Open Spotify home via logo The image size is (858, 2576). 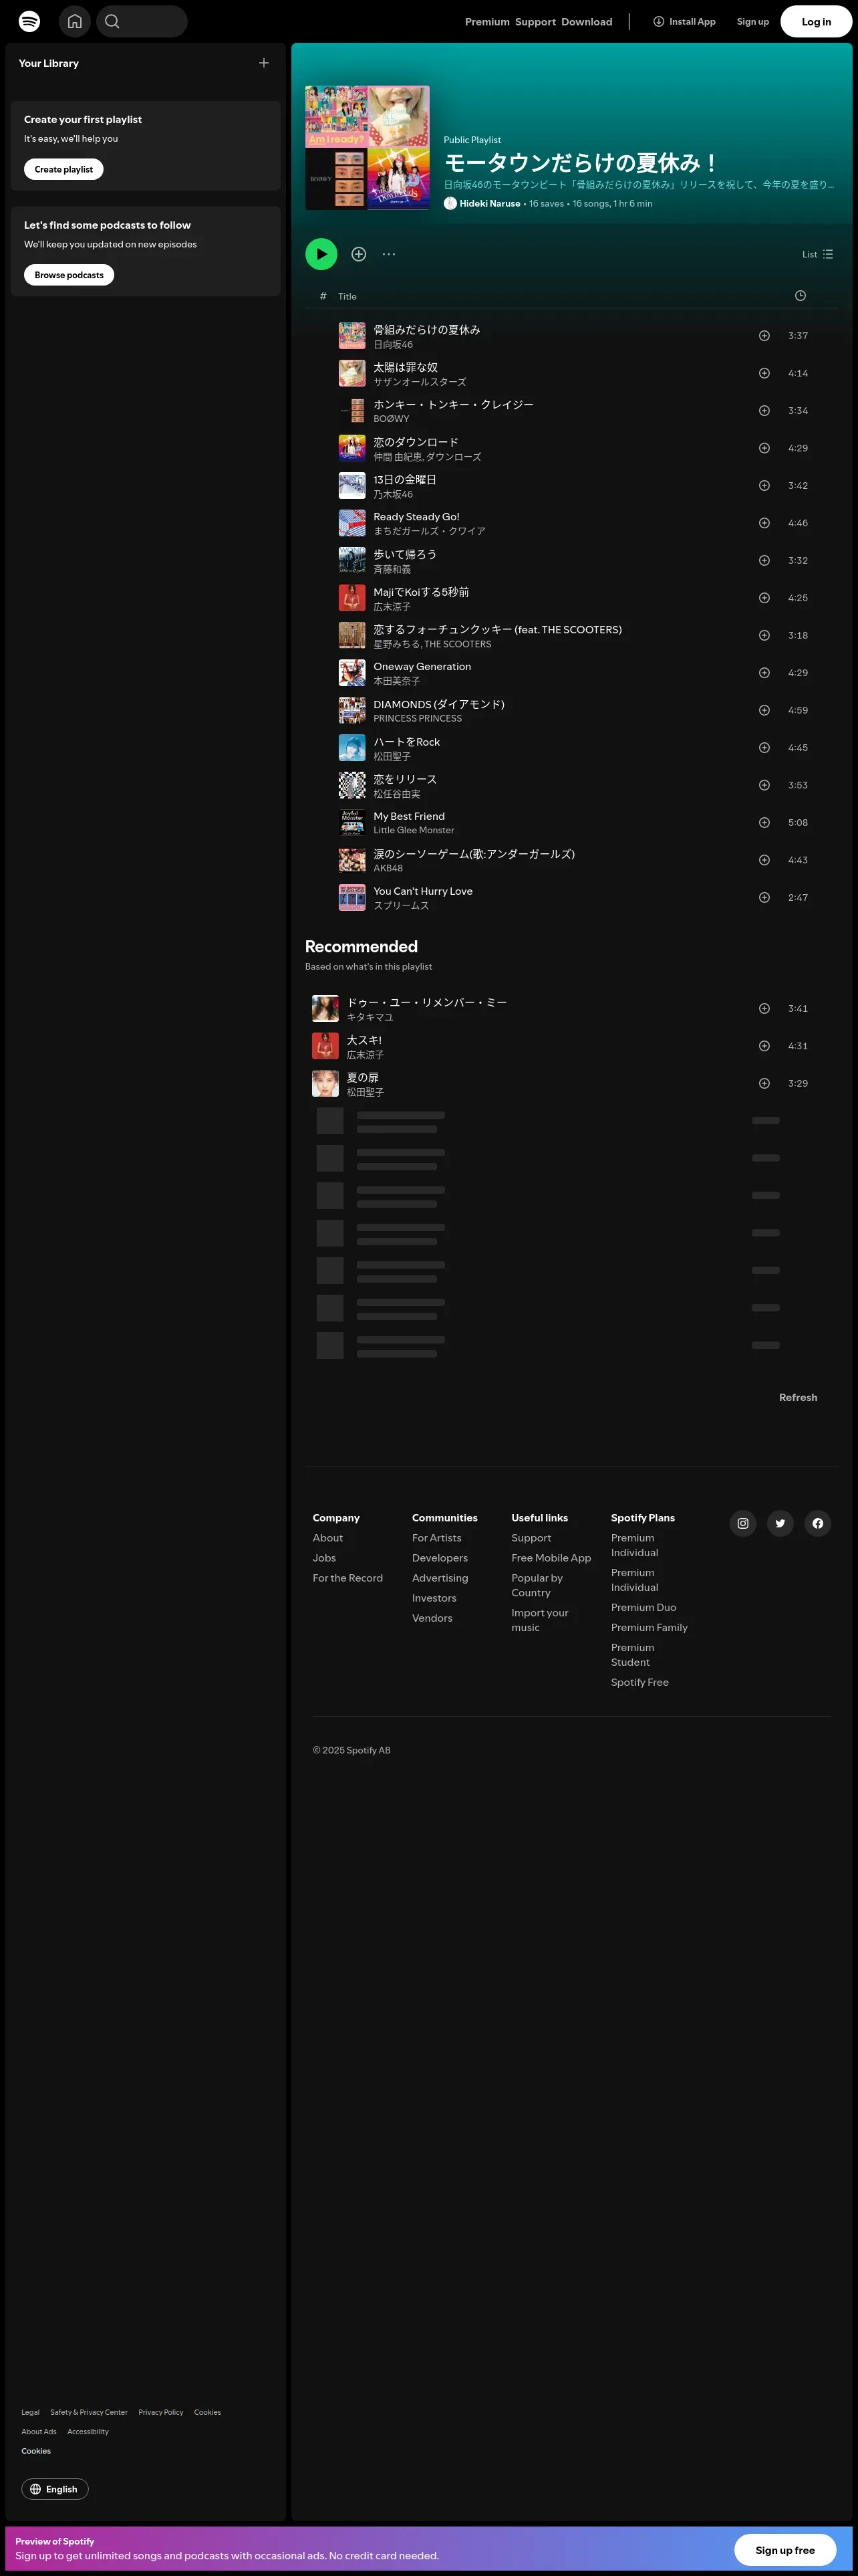point(30,21)
